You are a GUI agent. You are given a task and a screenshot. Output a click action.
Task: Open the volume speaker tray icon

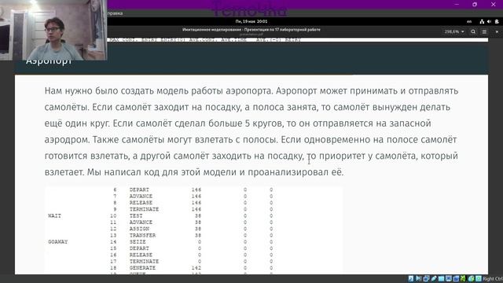tap(489, 21)
